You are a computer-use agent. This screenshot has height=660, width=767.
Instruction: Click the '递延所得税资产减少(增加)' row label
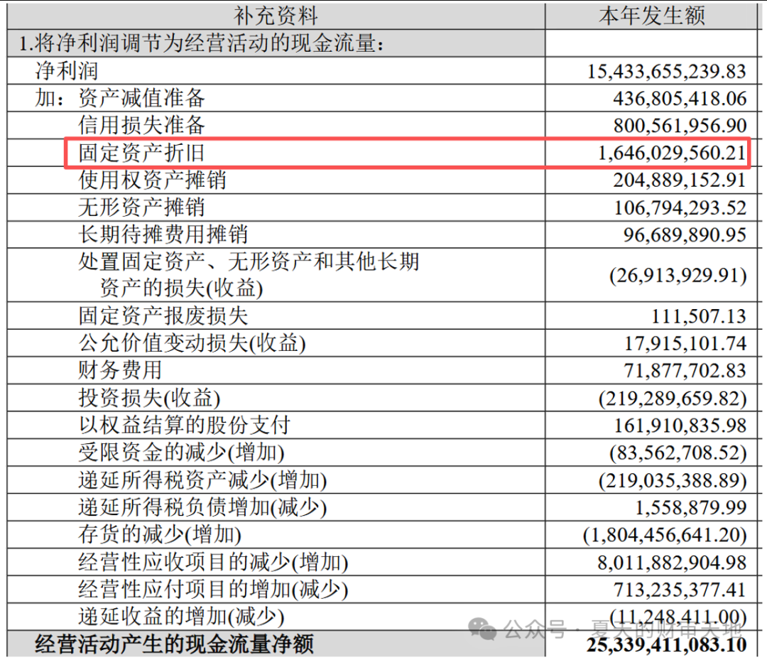[202, 480]
